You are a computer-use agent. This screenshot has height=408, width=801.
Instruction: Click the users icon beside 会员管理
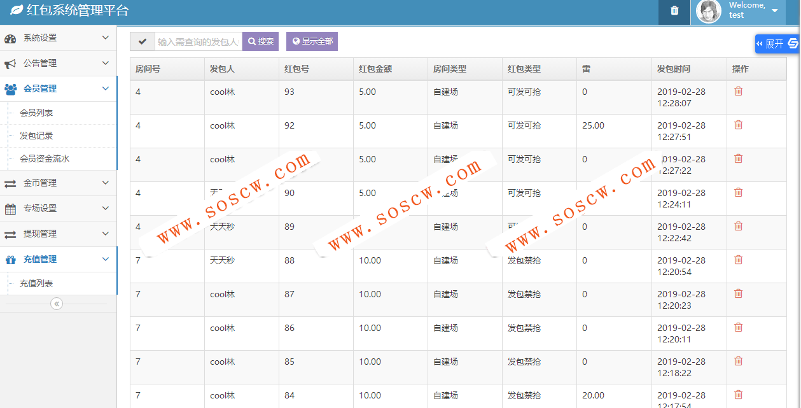(10, 89)
